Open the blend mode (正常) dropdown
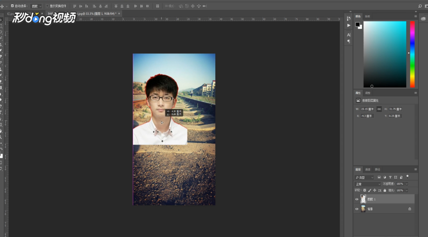Screen dimensions: 428x237 [367, 184]
